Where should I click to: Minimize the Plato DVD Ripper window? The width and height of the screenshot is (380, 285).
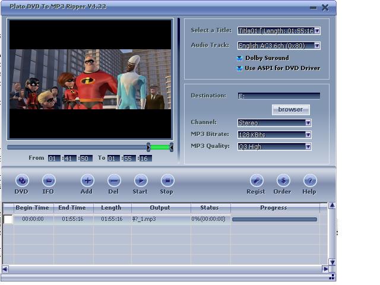[x=313, y=8]
